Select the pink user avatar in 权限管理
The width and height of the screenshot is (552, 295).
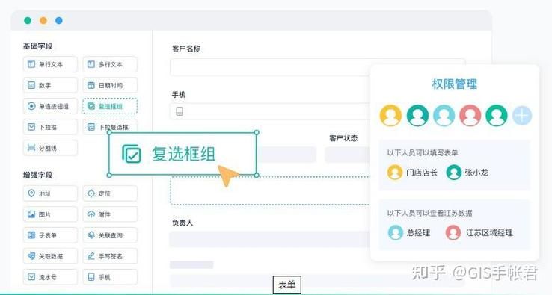pos(470,115)
